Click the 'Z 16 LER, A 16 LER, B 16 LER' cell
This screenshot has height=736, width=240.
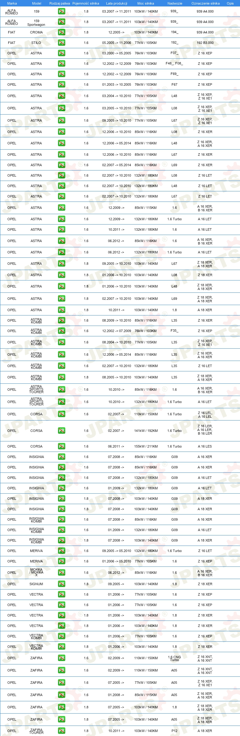click(x=205, y=430)
